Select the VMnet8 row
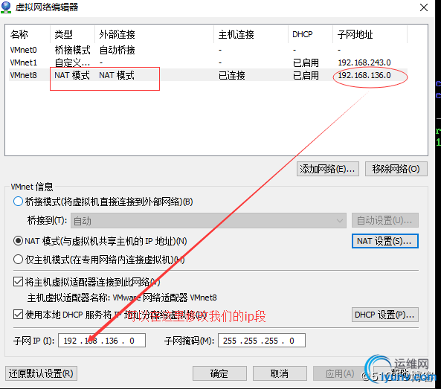Image resolution: width=441 pixels, height=389 pixels. (x=208, y=75)
